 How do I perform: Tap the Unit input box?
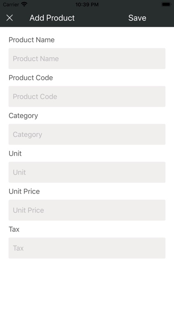click(87, 172)
